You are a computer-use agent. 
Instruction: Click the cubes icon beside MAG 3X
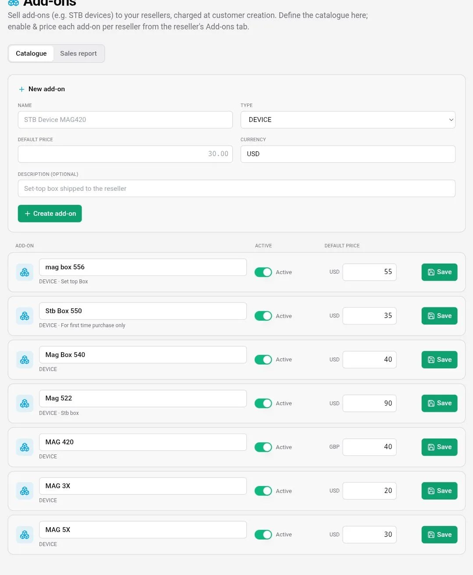(x=25, y=491)
